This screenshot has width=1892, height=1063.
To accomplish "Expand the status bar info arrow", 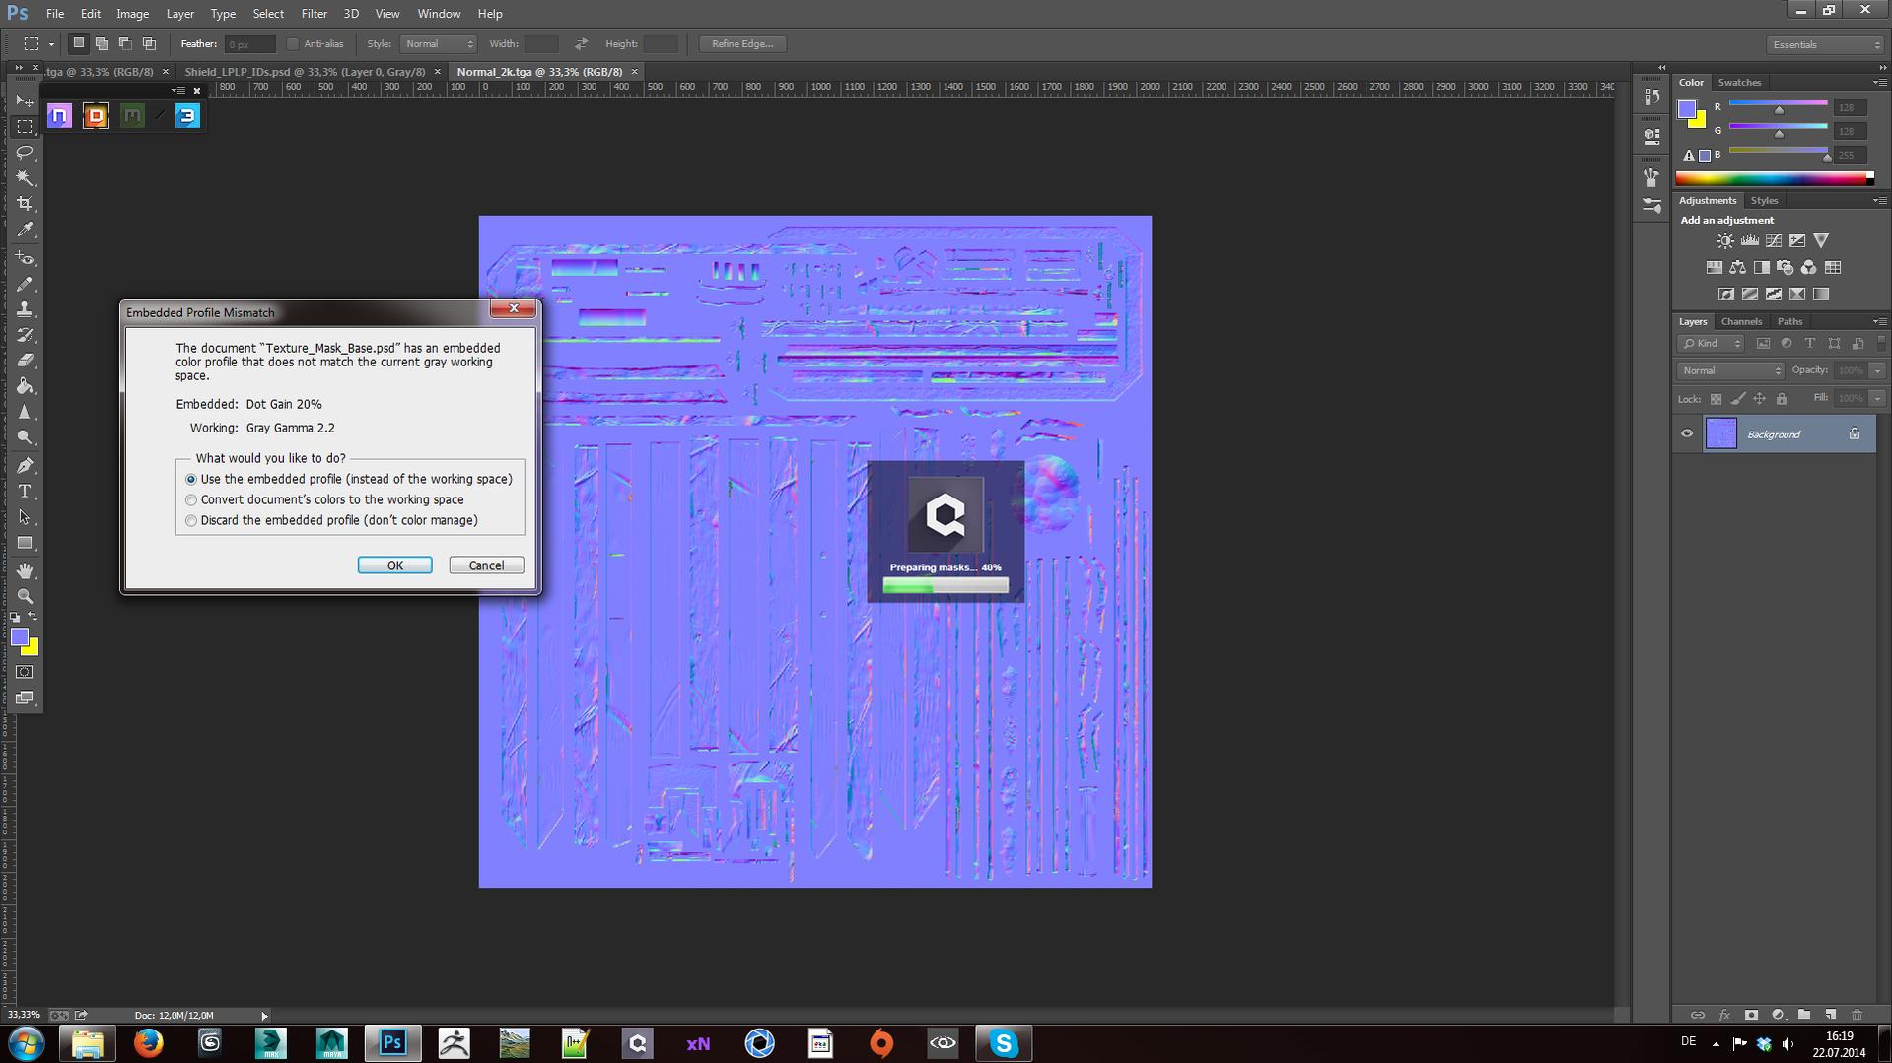I will coord(264,1016).
